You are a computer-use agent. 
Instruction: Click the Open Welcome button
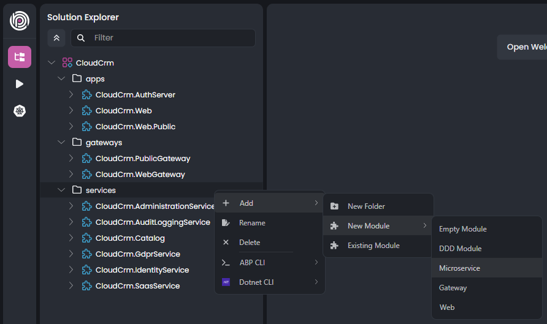click(x=522, y=47)
